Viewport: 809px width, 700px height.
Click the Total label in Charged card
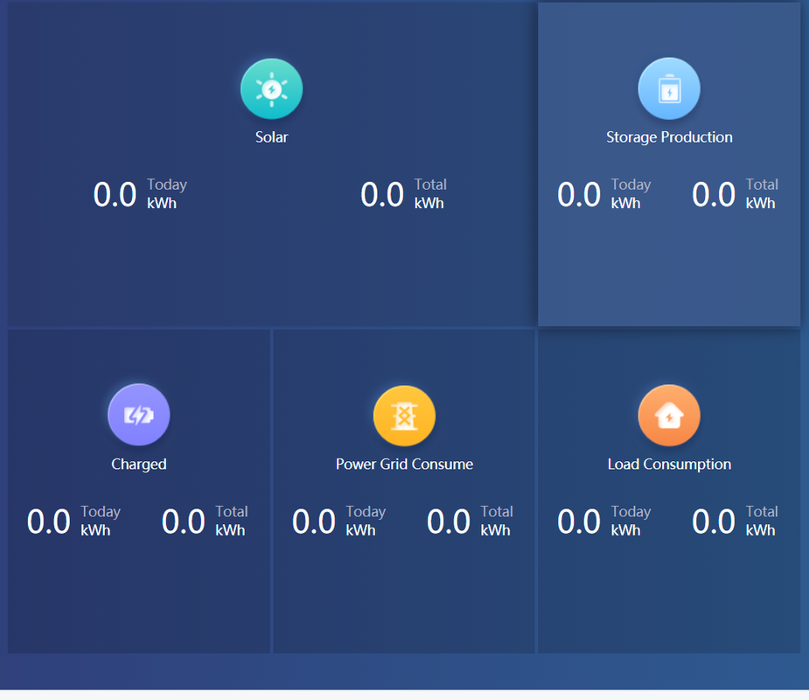[x=231, y=512]
